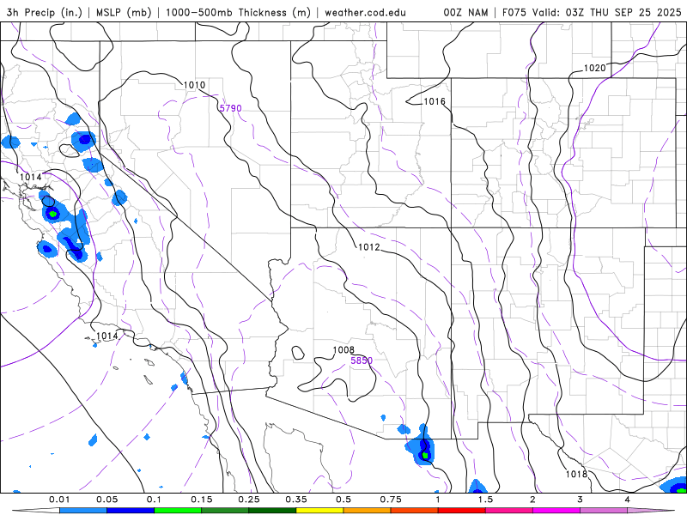The image size is (687, 515).
Task: Click the pink 1.5–2 legend swatch
Action: tap(509, 510)
